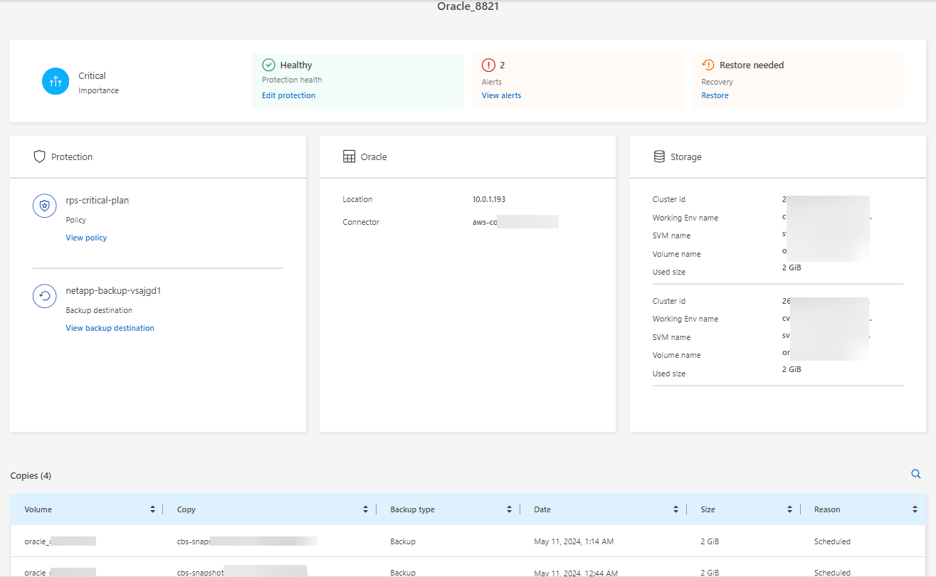This screenshot has height=577, width=936.
Task: Sort copies by Copy column arrows
Action: 365,509
